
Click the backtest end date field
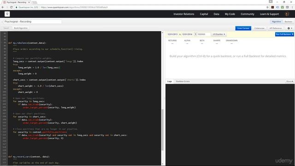click(187, 34)
